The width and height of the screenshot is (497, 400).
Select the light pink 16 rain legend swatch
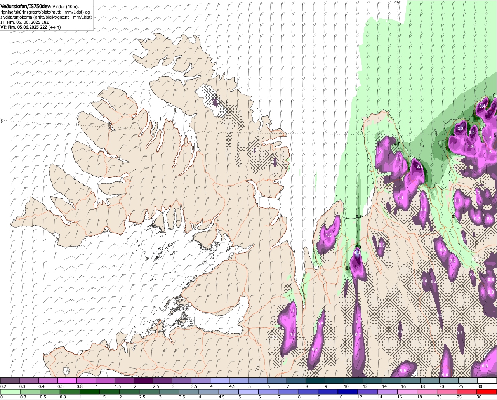[x=408, y=391]
